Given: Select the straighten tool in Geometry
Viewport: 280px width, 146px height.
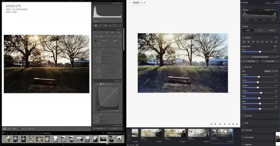Looking at the screenshot, I should (244, 42).
